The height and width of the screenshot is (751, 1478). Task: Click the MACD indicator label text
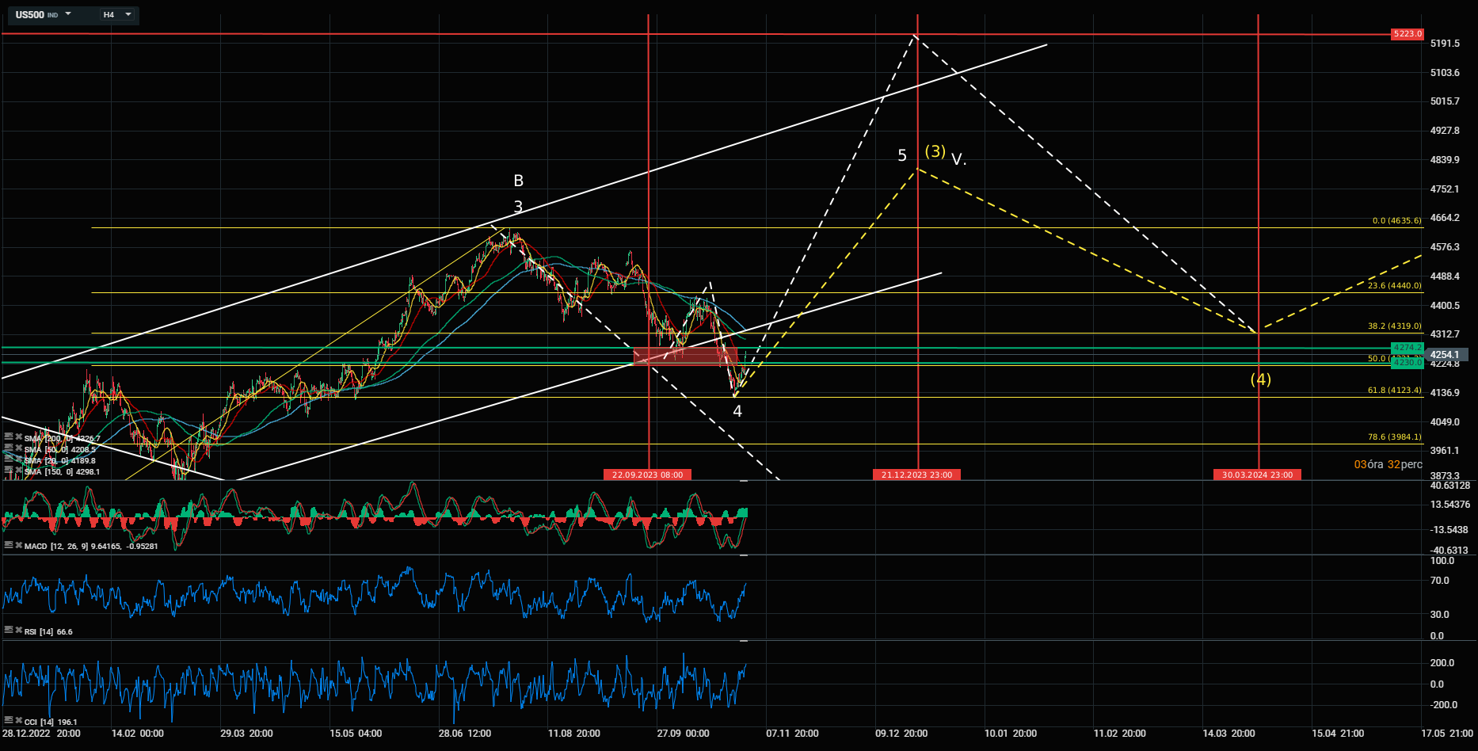36,546
